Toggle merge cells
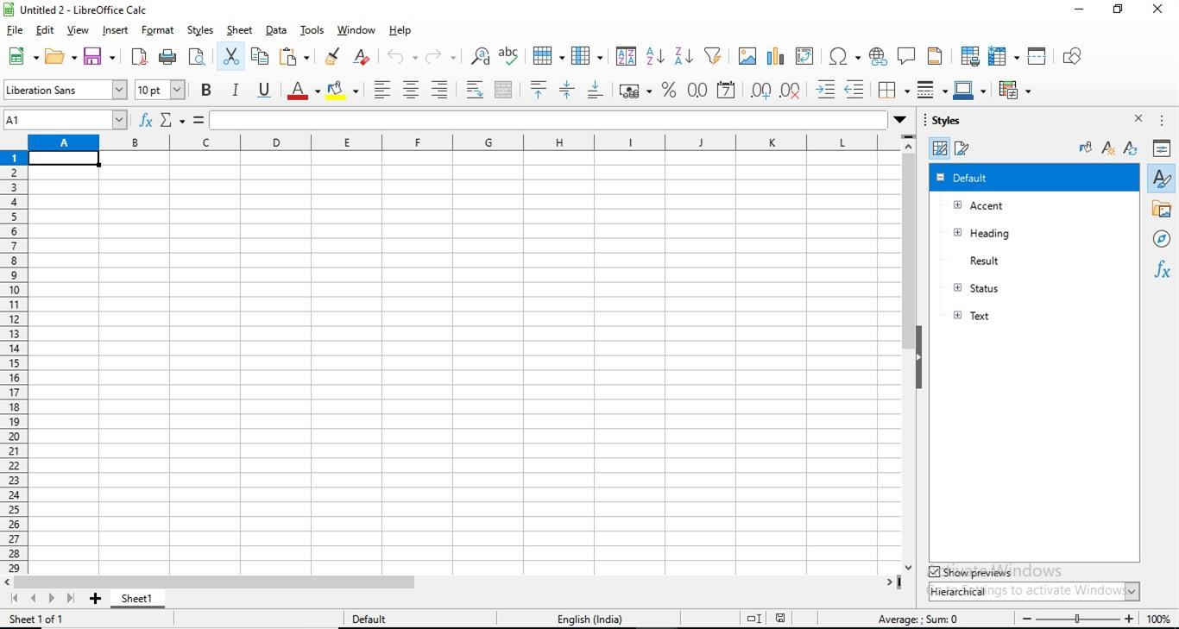Screen dimensions: 1179x629 tap(502, 90)
